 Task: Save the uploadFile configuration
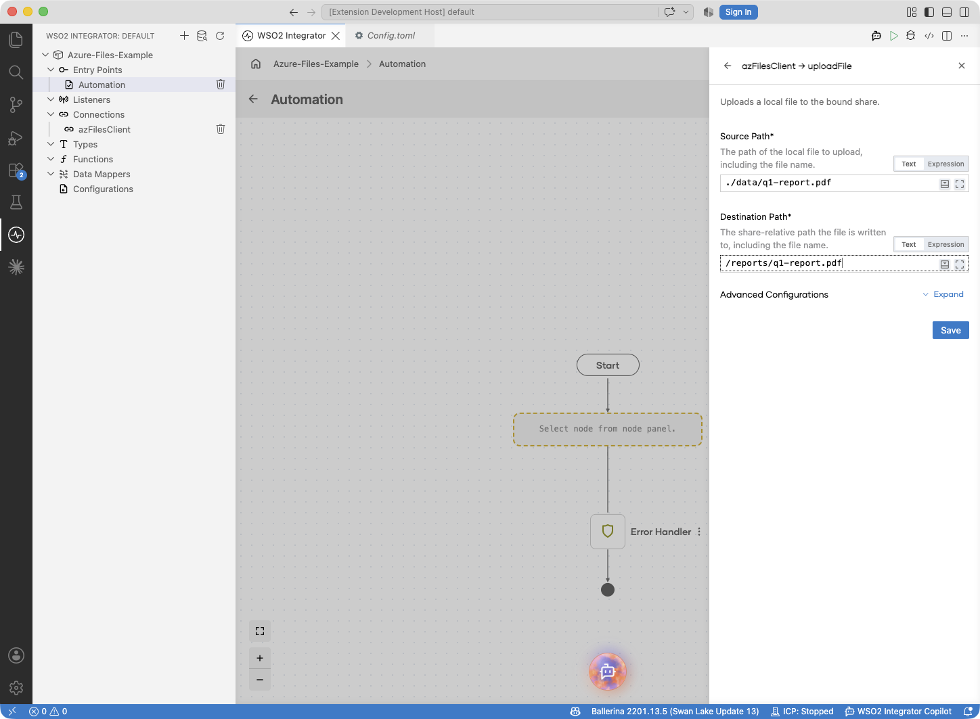tap(951, 330)
